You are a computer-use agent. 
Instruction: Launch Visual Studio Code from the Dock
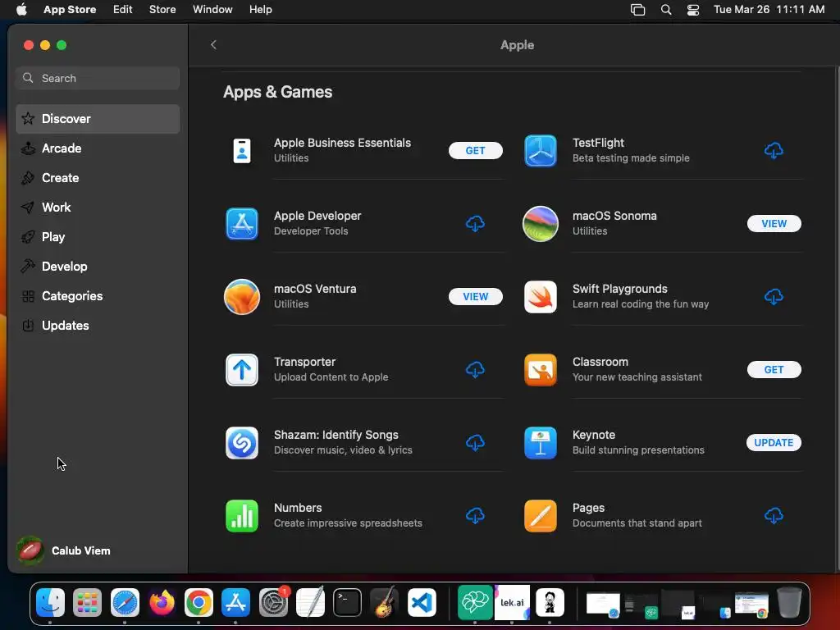click(x=422, y=603)
